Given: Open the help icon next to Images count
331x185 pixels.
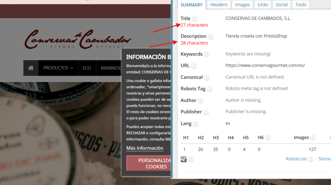Looking at the screenshot, I should [x=313, y=138].
